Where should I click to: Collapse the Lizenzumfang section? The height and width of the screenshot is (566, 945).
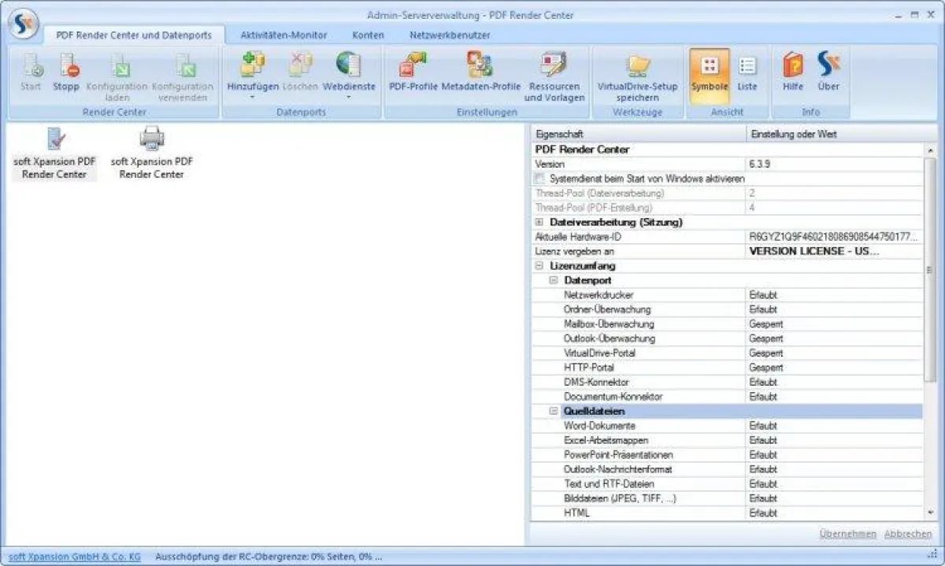click(539, 266)
